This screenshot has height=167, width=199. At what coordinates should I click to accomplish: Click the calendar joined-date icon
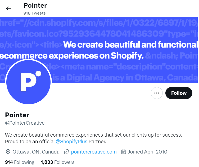point(124,152)
